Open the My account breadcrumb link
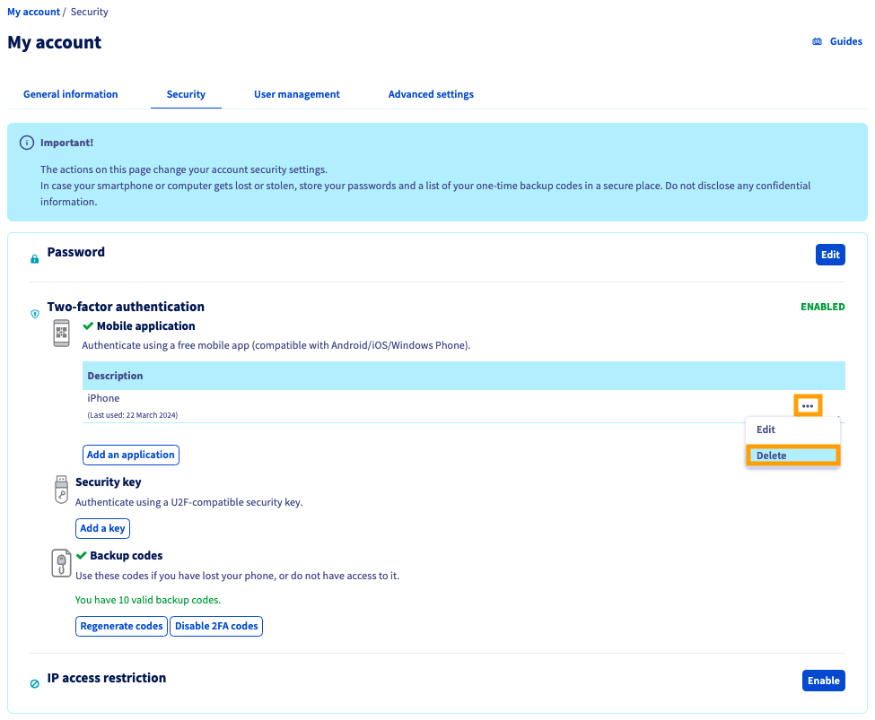The height and width of the screenshot is (720, 875). point(33,12)
